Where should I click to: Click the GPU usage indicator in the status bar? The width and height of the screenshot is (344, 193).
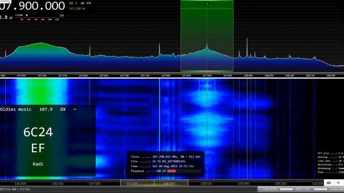pos(312,189)
